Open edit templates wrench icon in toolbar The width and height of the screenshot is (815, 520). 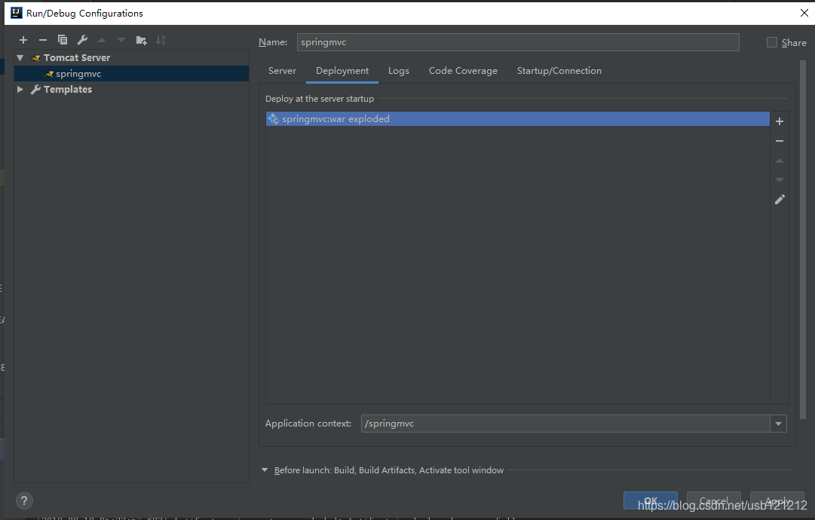pos(82,40)
